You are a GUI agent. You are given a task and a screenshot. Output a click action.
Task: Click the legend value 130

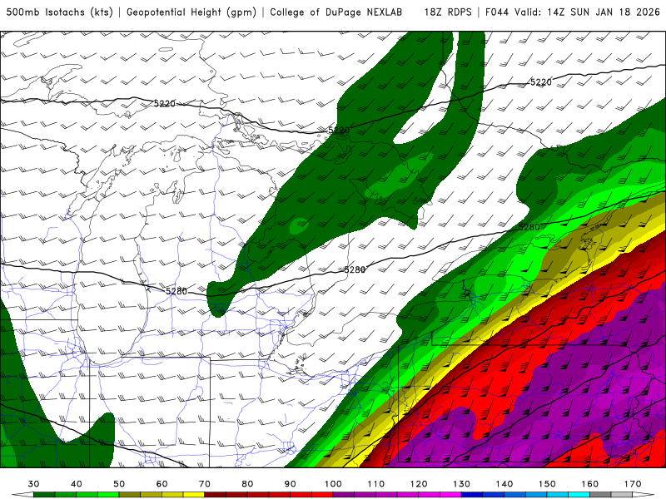click(x=461, y=484)
